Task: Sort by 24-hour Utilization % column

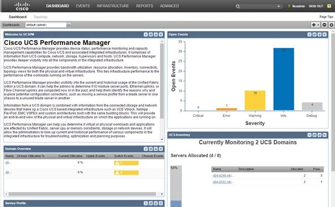Action: pyautogui.click(x=31, y=156)
